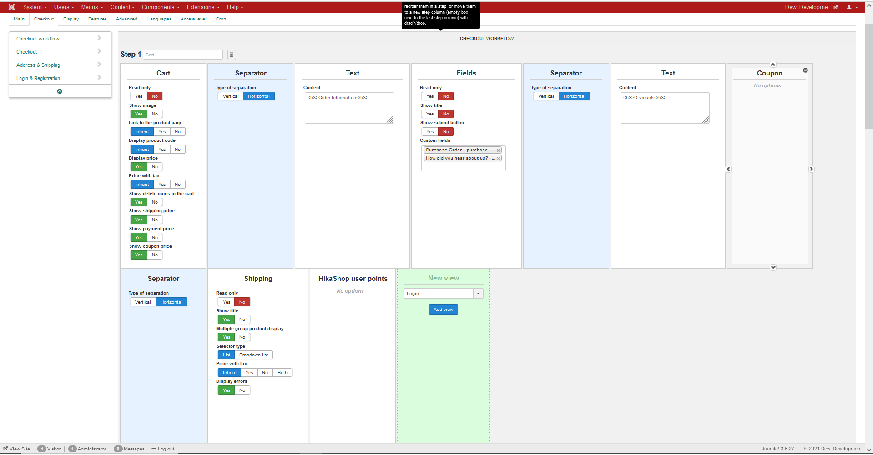Image resolution: width=873 pixels, height=455 pixels.
Task: Open the Help dropdown menu
Action: tap(235, 7)
